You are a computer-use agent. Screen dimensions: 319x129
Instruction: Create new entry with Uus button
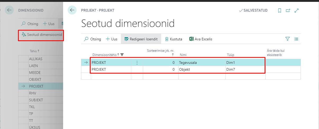(111, 39)
